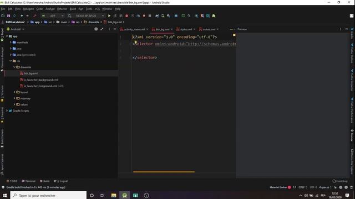355x199 pixels.
Task: Collapse the drawable folder
Action: [14, 67]
